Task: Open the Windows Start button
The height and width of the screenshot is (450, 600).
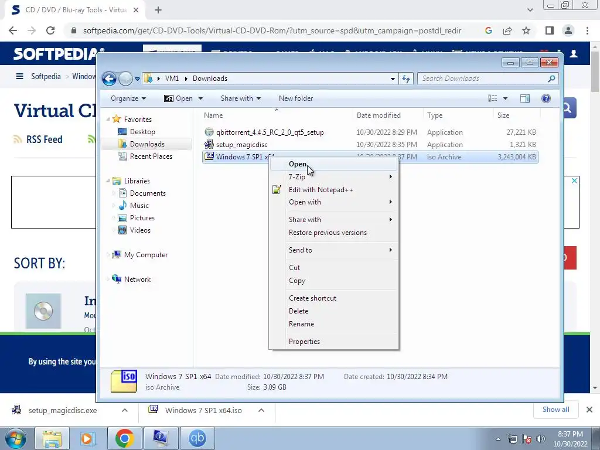Action: click(x=15, y=438)
